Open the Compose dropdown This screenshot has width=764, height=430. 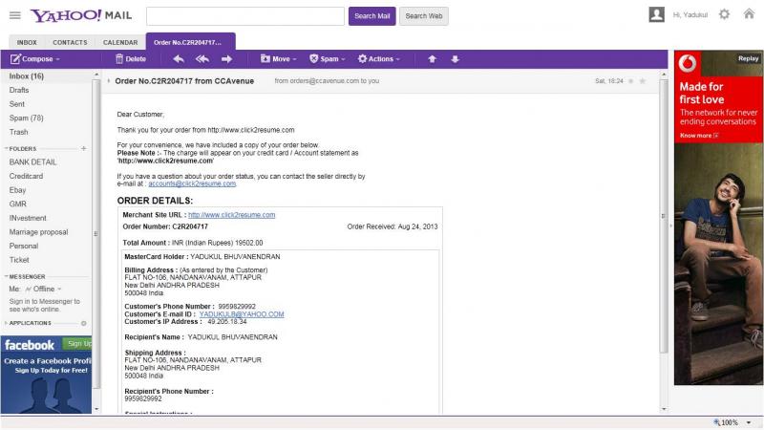35,59
